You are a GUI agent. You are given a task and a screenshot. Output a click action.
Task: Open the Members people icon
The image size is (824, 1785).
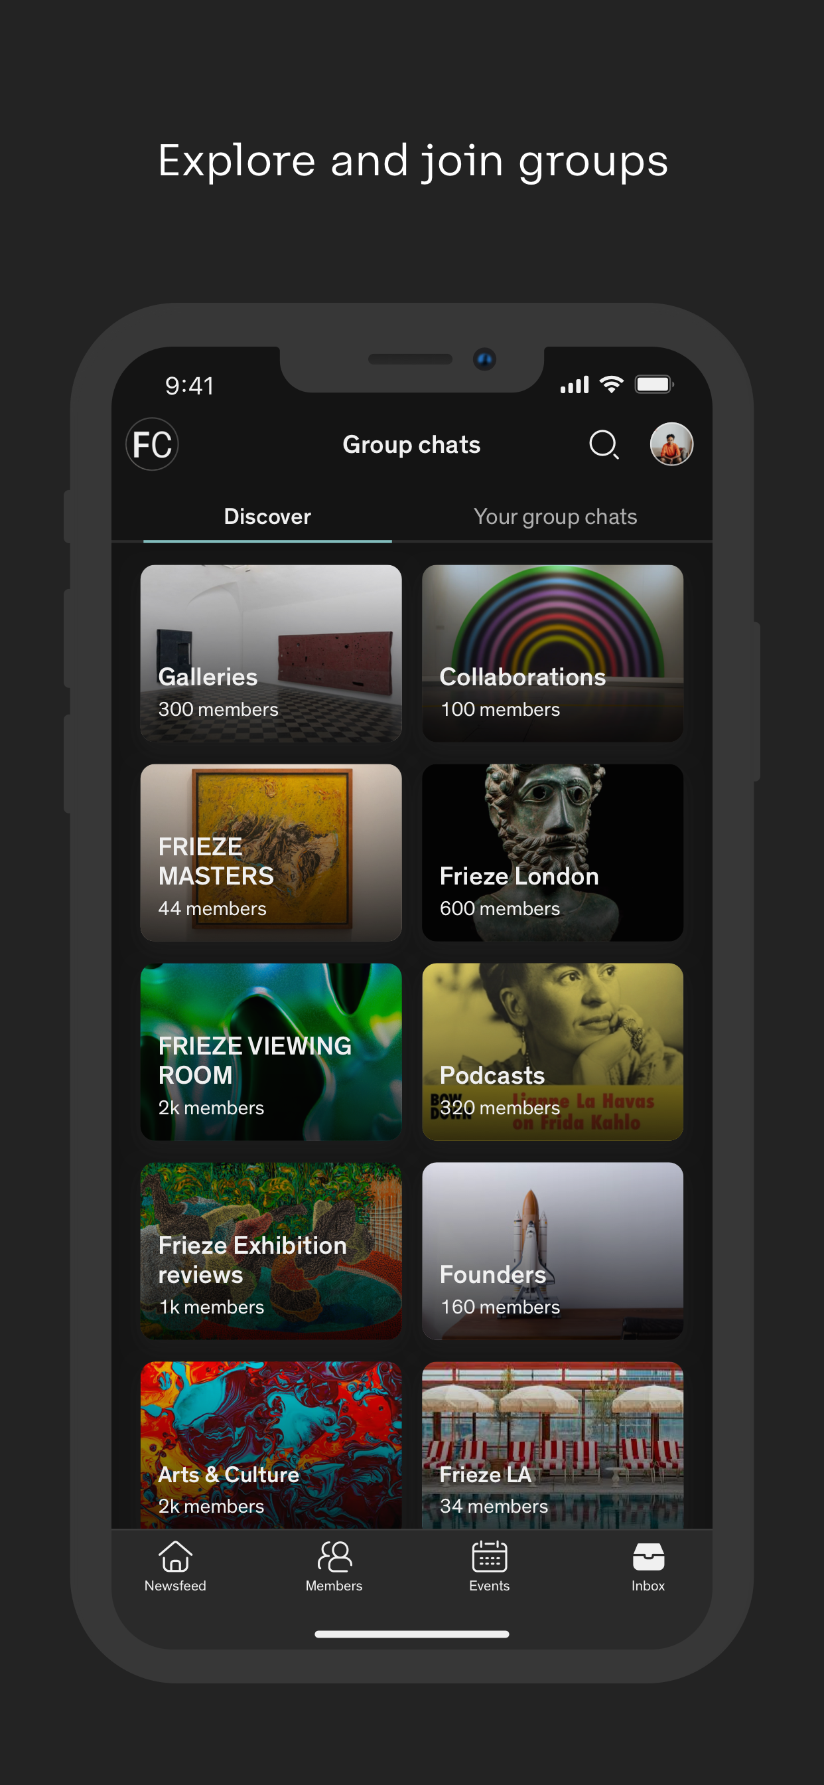point(334,1557)
